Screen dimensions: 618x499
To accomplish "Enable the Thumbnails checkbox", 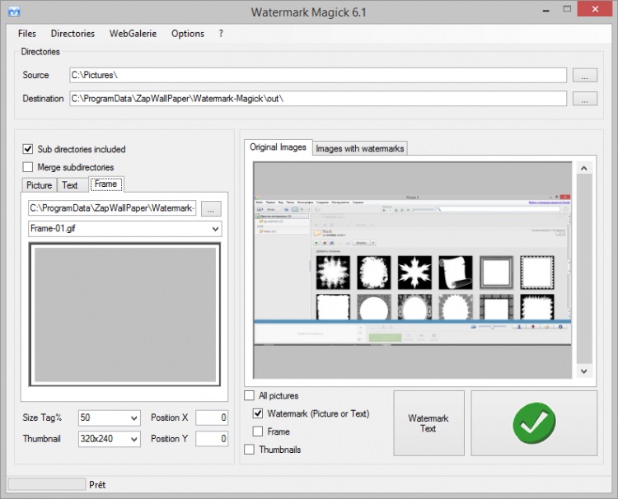I will [250, 450].
